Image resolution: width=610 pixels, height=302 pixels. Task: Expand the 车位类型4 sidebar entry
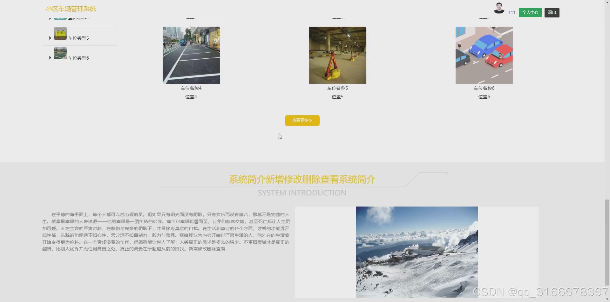pos(50,18)
